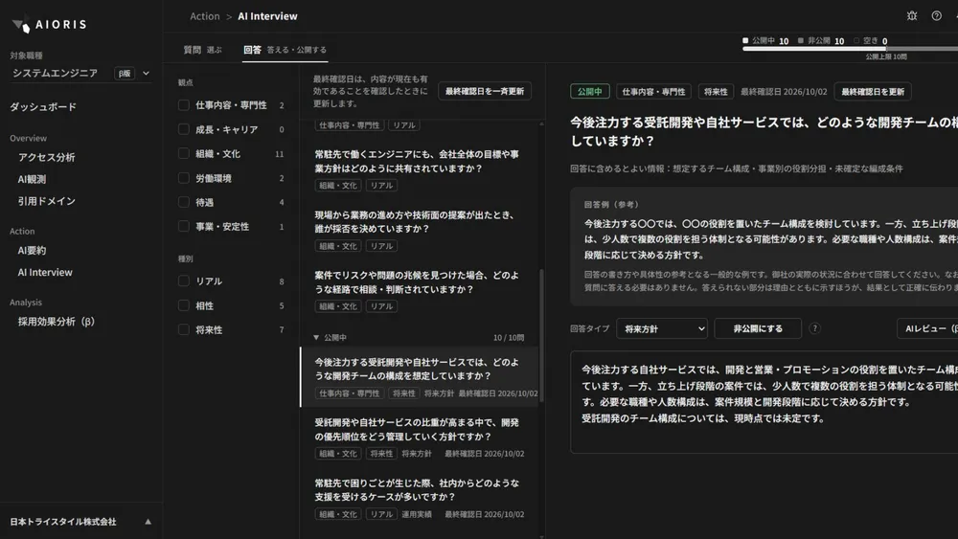This screenshot has height=539, width=958.
Task: Open AI観測 in the sidebar
Action: (x=32, y=179)
